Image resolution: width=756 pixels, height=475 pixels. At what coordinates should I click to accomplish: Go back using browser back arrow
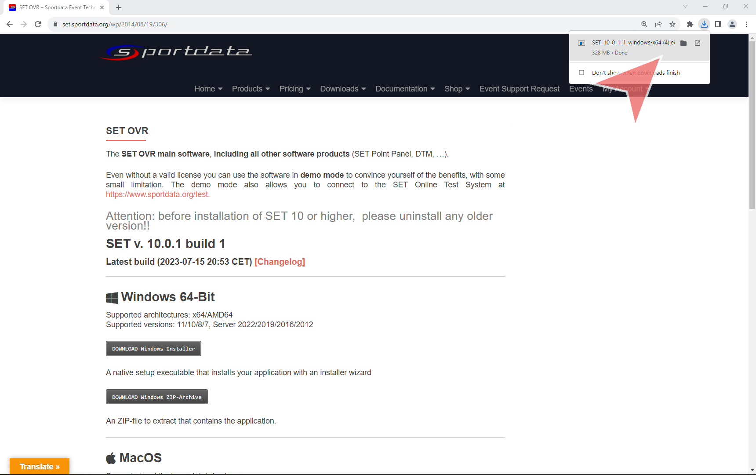pyautogui.click(x=10, y=24)
